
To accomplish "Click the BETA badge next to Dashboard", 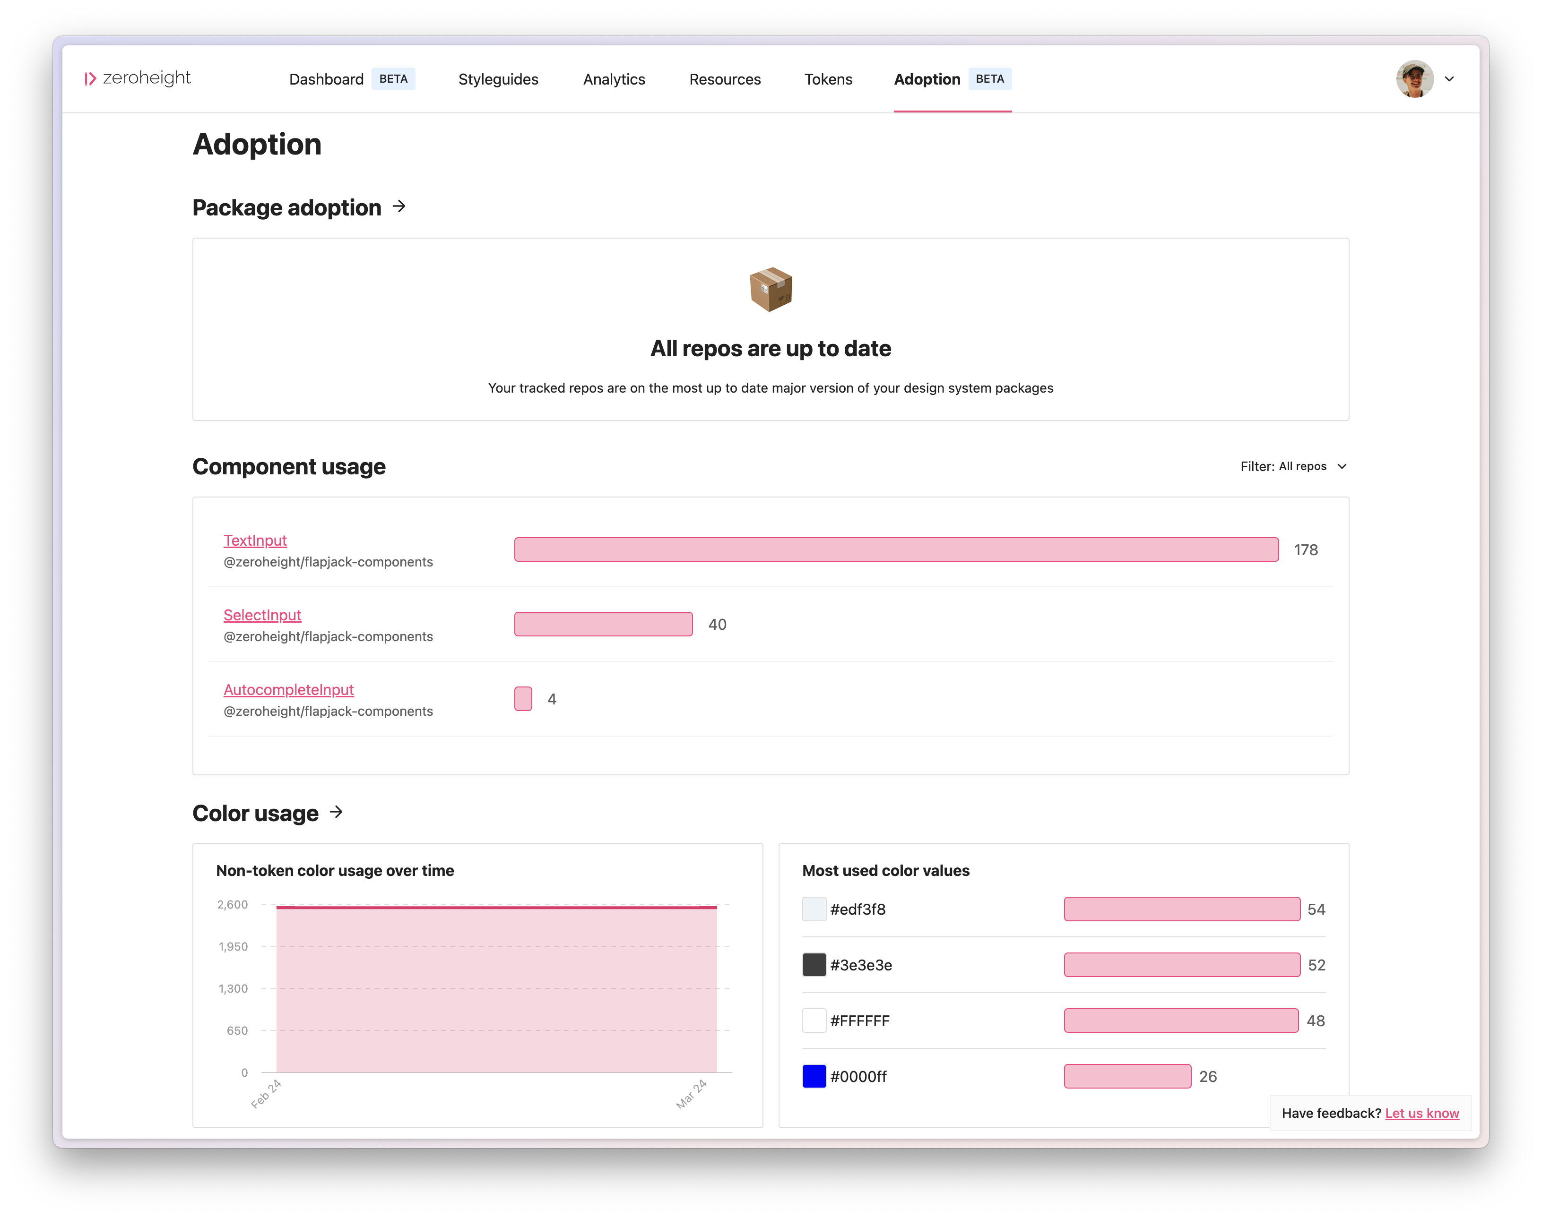I will pyautogui.click(x=394, y=78).
